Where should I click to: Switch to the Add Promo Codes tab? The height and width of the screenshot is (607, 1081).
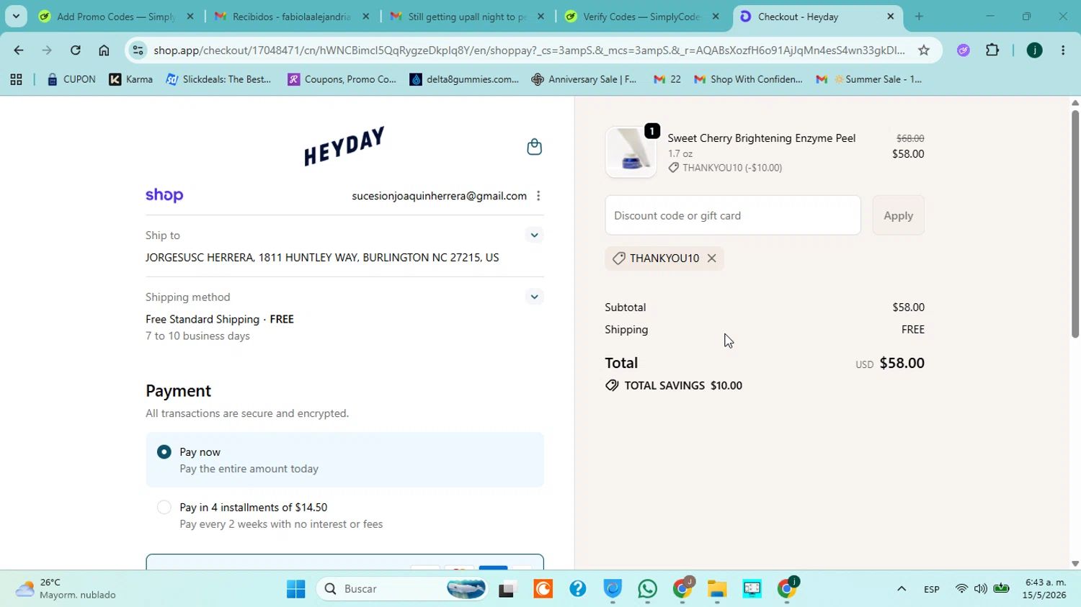click(x=115, y=17)
